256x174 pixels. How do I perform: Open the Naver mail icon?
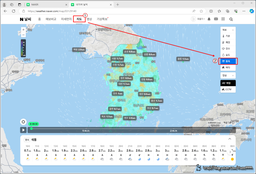pyautogui.click(x=216, y=19)
